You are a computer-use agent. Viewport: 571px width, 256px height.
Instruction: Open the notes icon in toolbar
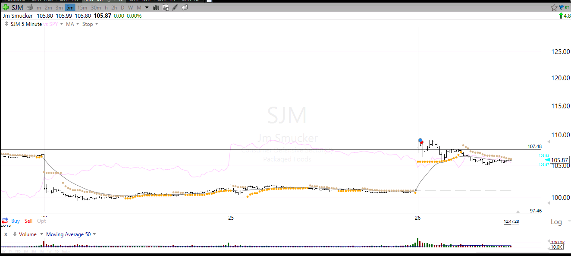pyautogui.click(x=184, y=8)
